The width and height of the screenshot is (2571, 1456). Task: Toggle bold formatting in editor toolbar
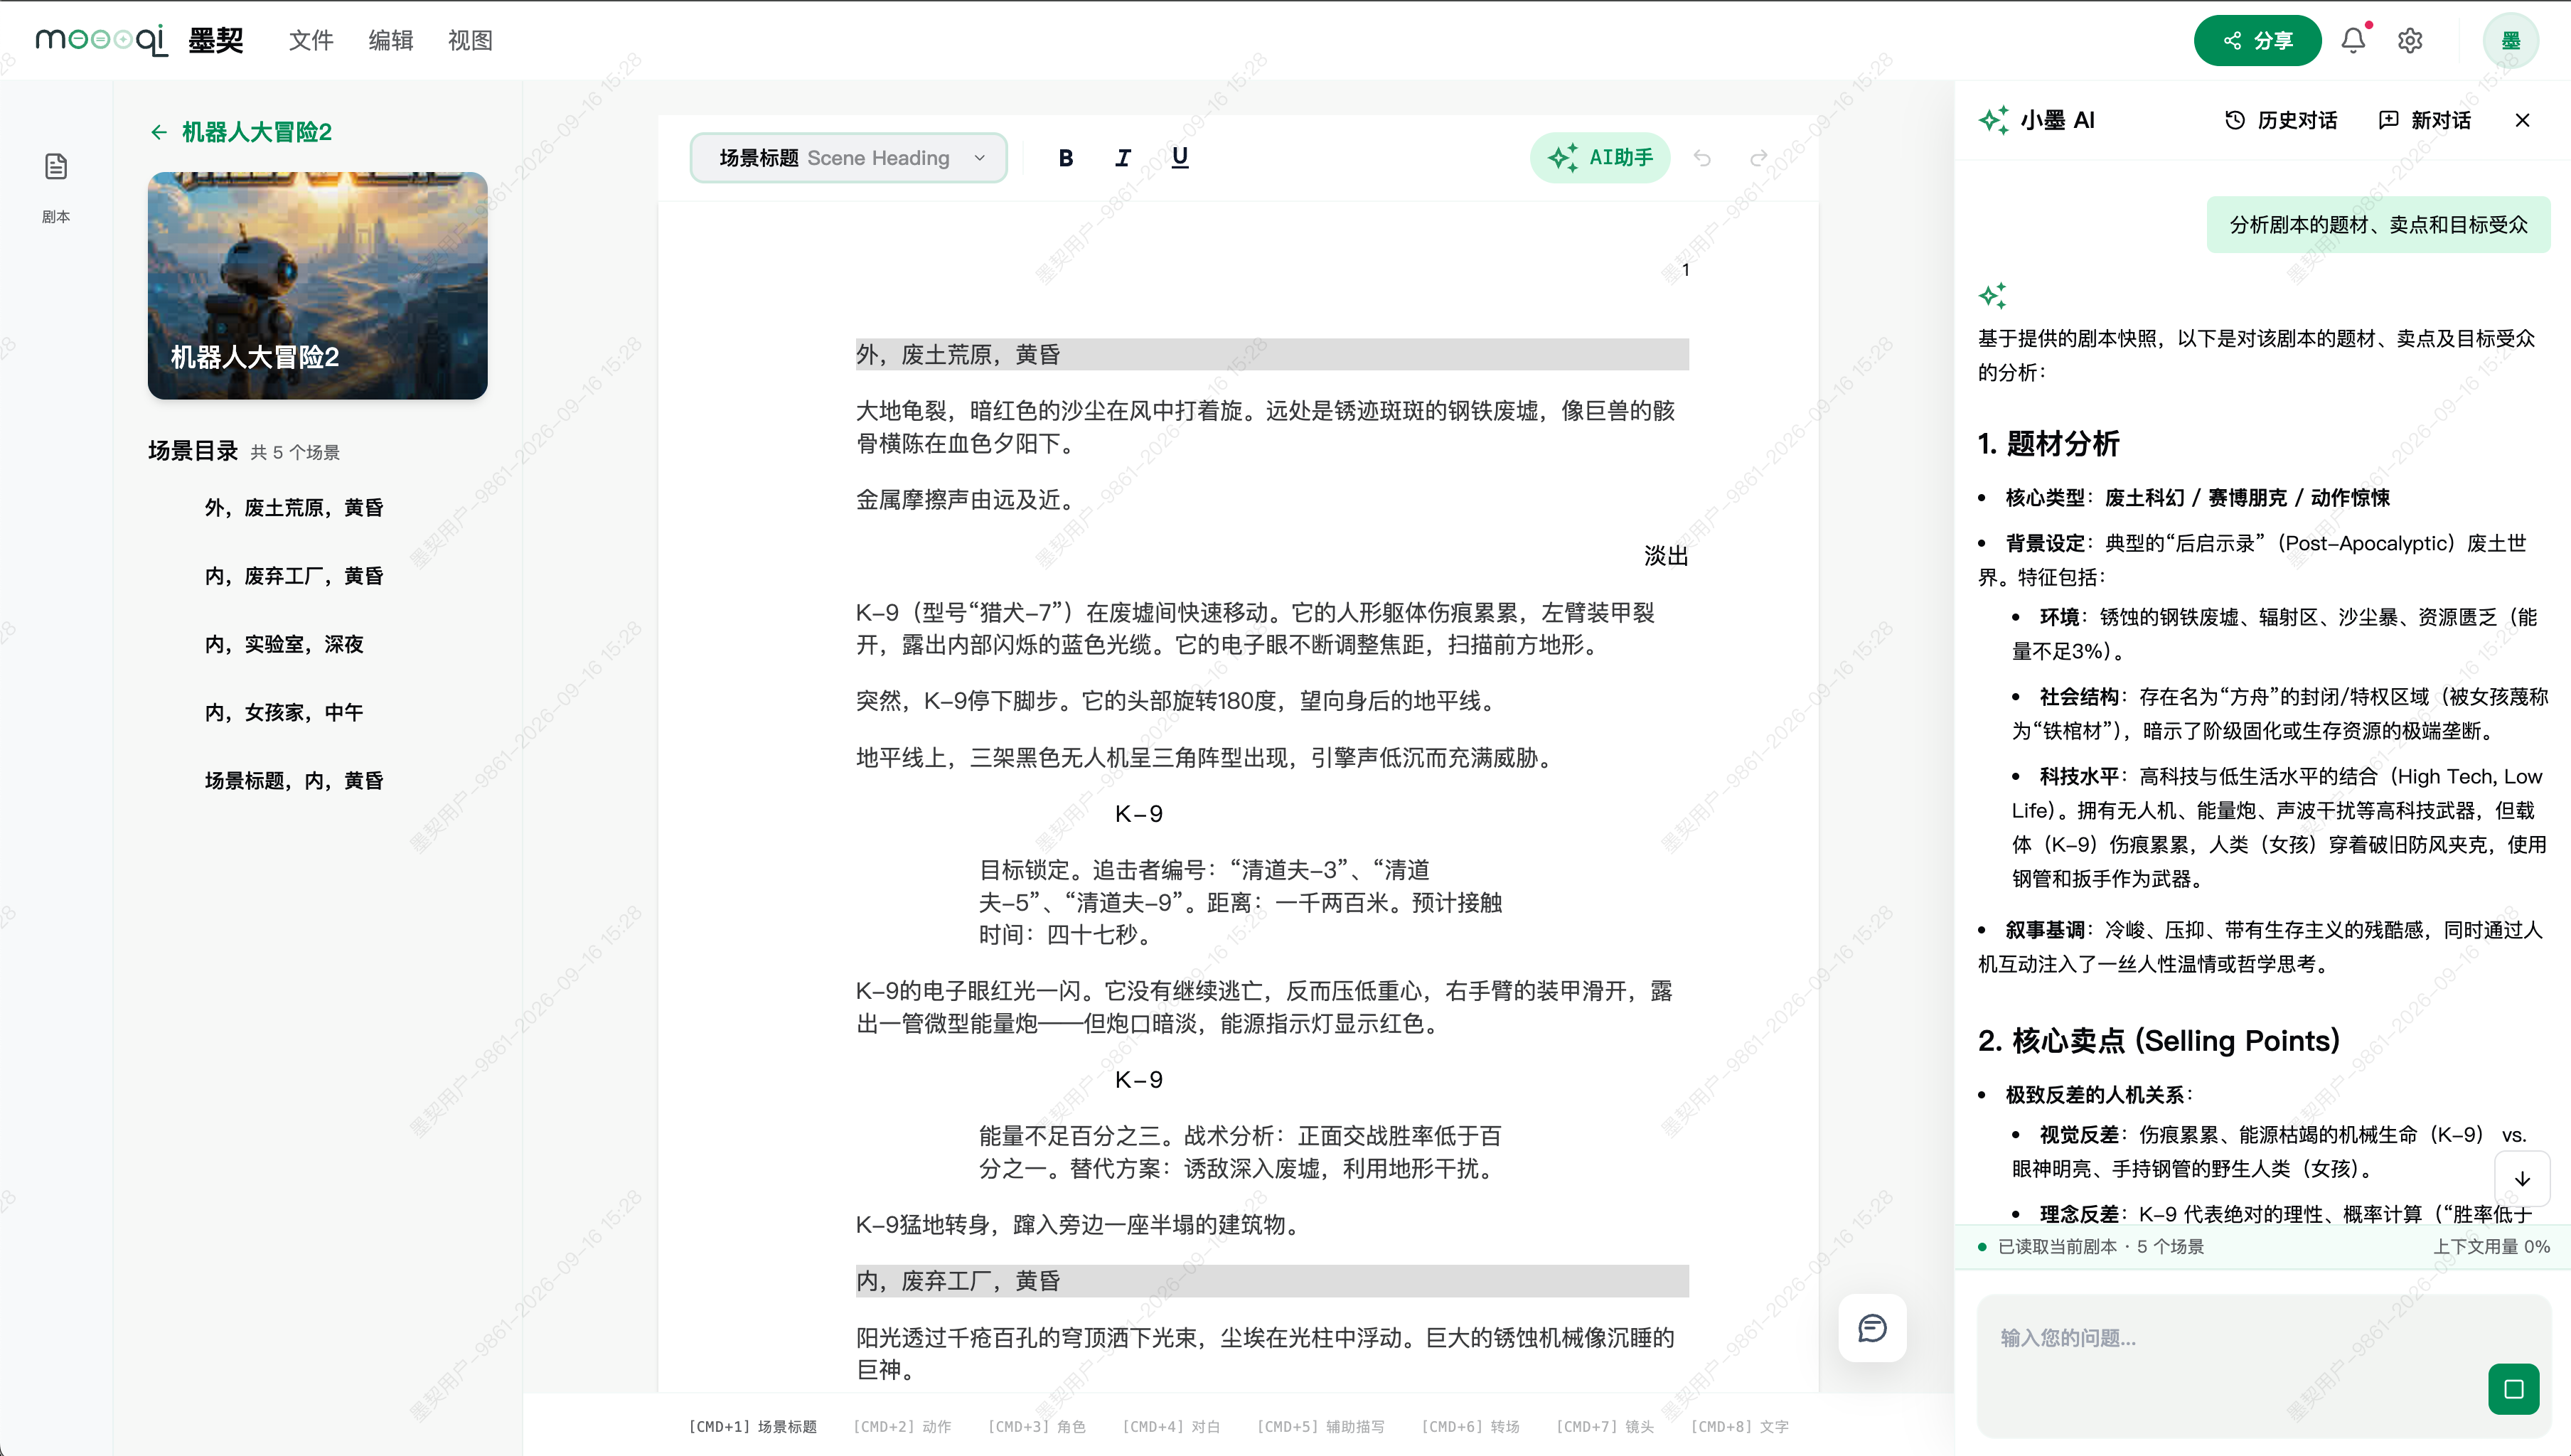pos(1066,158)
